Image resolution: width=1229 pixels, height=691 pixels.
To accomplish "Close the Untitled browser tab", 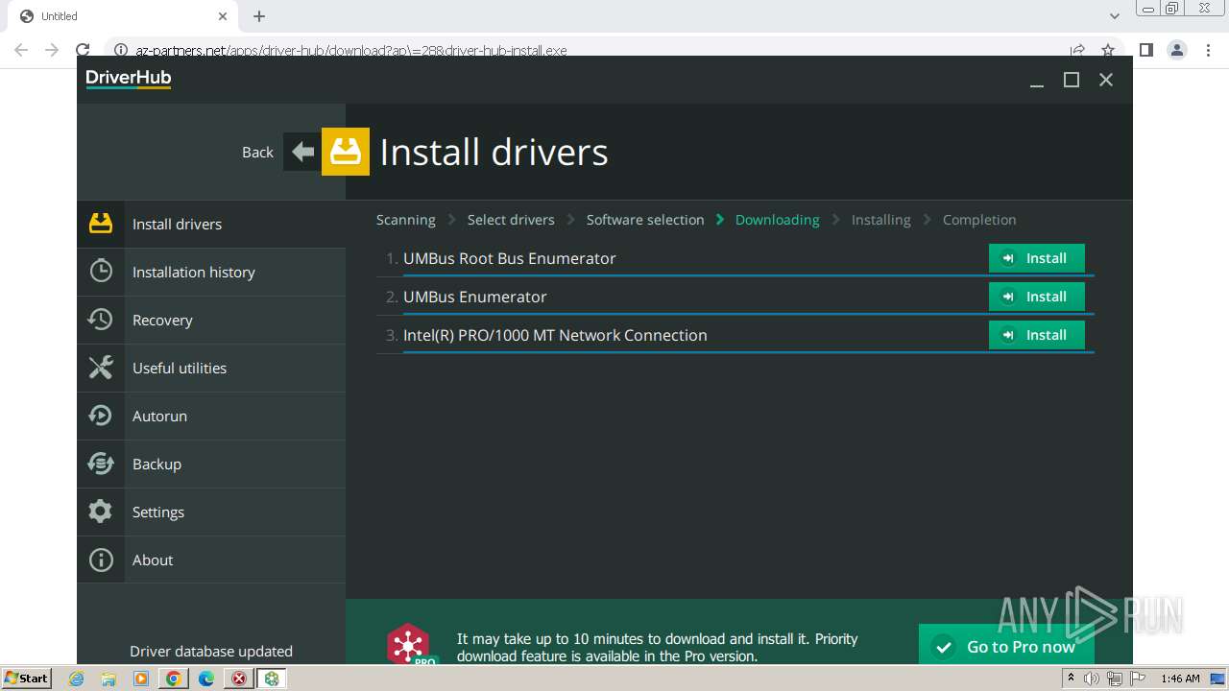I will [223, 16].
